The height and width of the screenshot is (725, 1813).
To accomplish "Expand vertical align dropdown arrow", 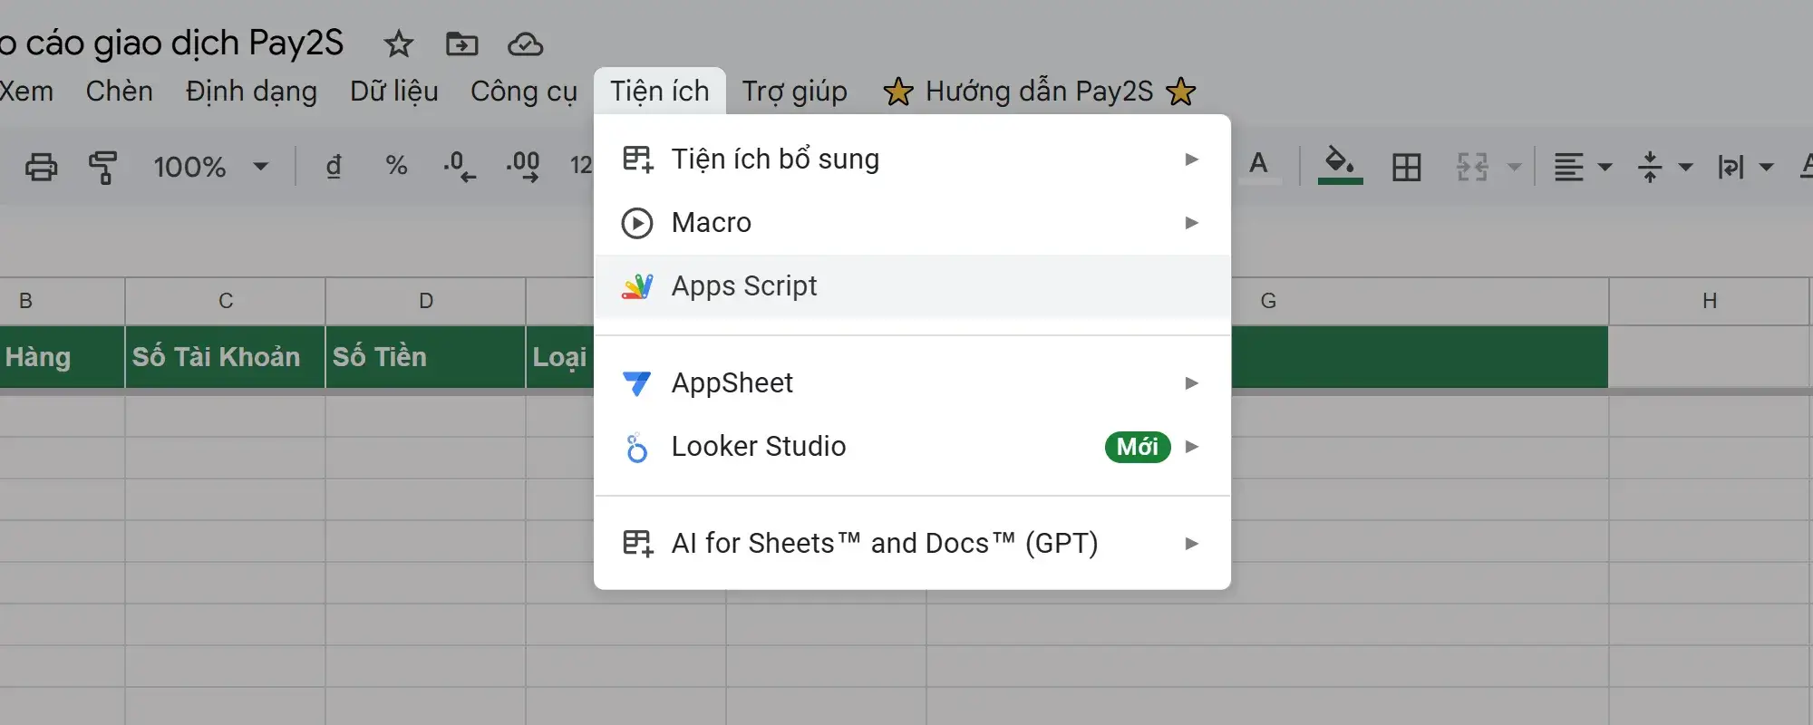I will point(1685,167).
